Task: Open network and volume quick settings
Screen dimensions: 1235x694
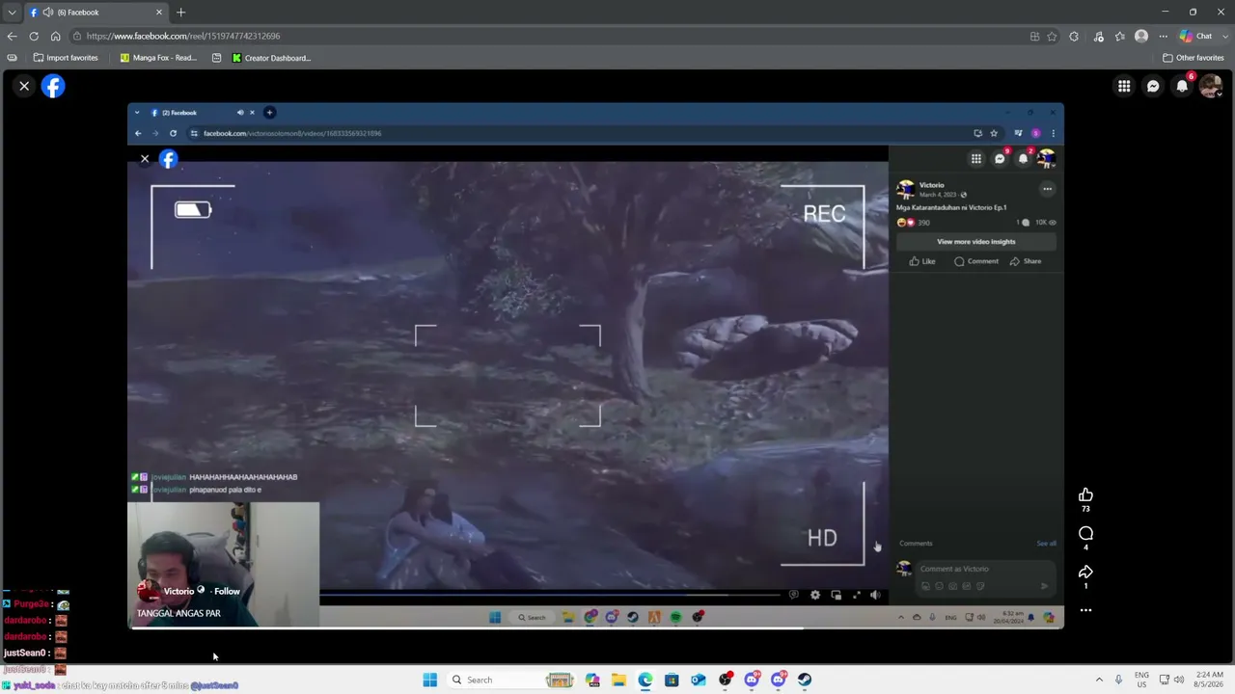Action: tap(1171, 680)
